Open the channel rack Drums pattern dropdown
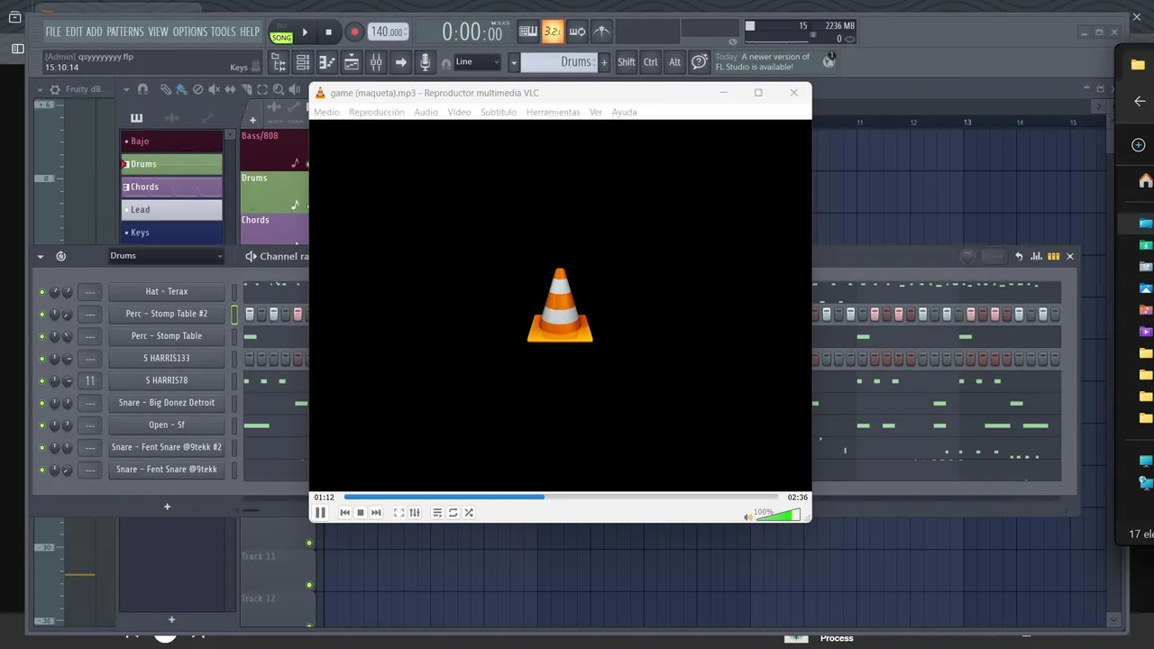 (x=166, y=256)
